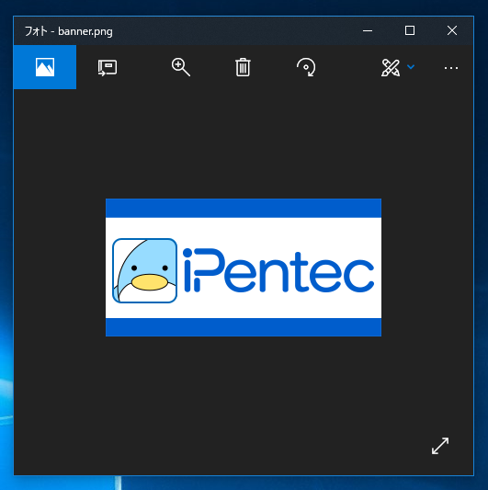Click the banner.png title bar text
The width and height of the screenshot is (488, 490).
point(85,31)
